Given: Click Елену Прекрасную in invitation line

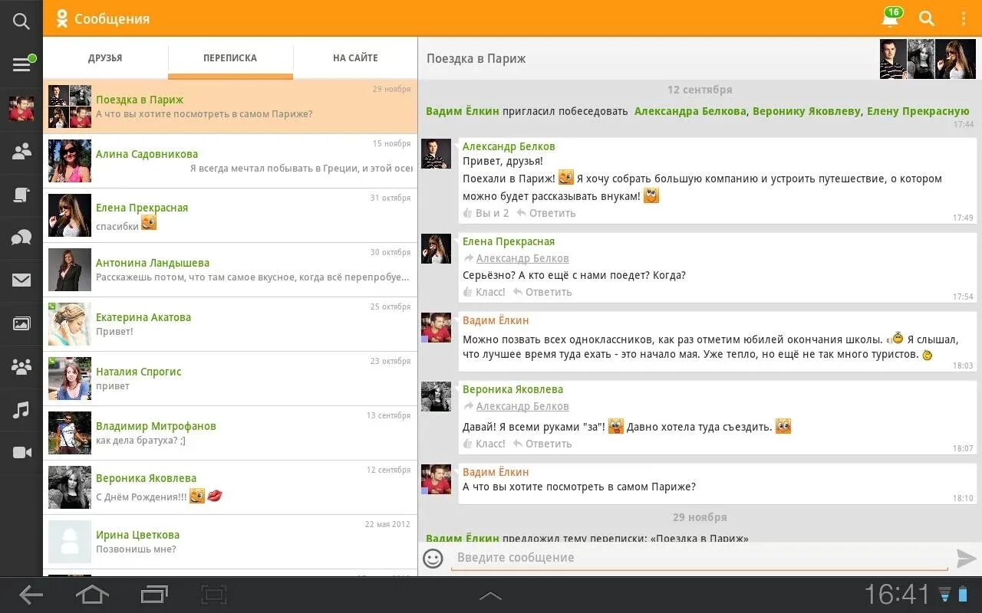Looking at the screenshot, I should (x=918, y=111).
